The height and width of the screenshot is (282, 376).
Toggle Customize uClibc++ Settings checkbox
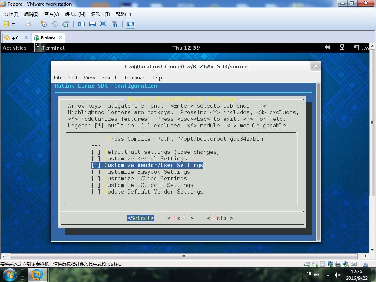click(x=96, y=185)
